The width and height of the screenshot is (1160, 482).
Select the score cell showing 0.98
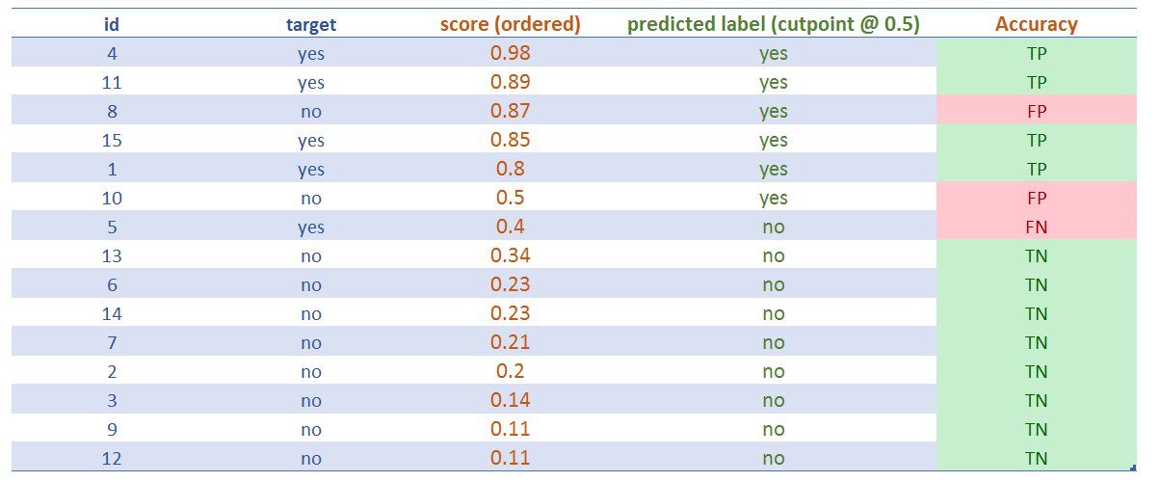pos(511,53)
